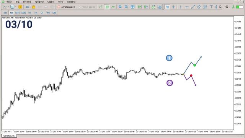Open the Вид menu
Image resolution: width=245 pixels, height=138 pixels.
click(18, 2)
